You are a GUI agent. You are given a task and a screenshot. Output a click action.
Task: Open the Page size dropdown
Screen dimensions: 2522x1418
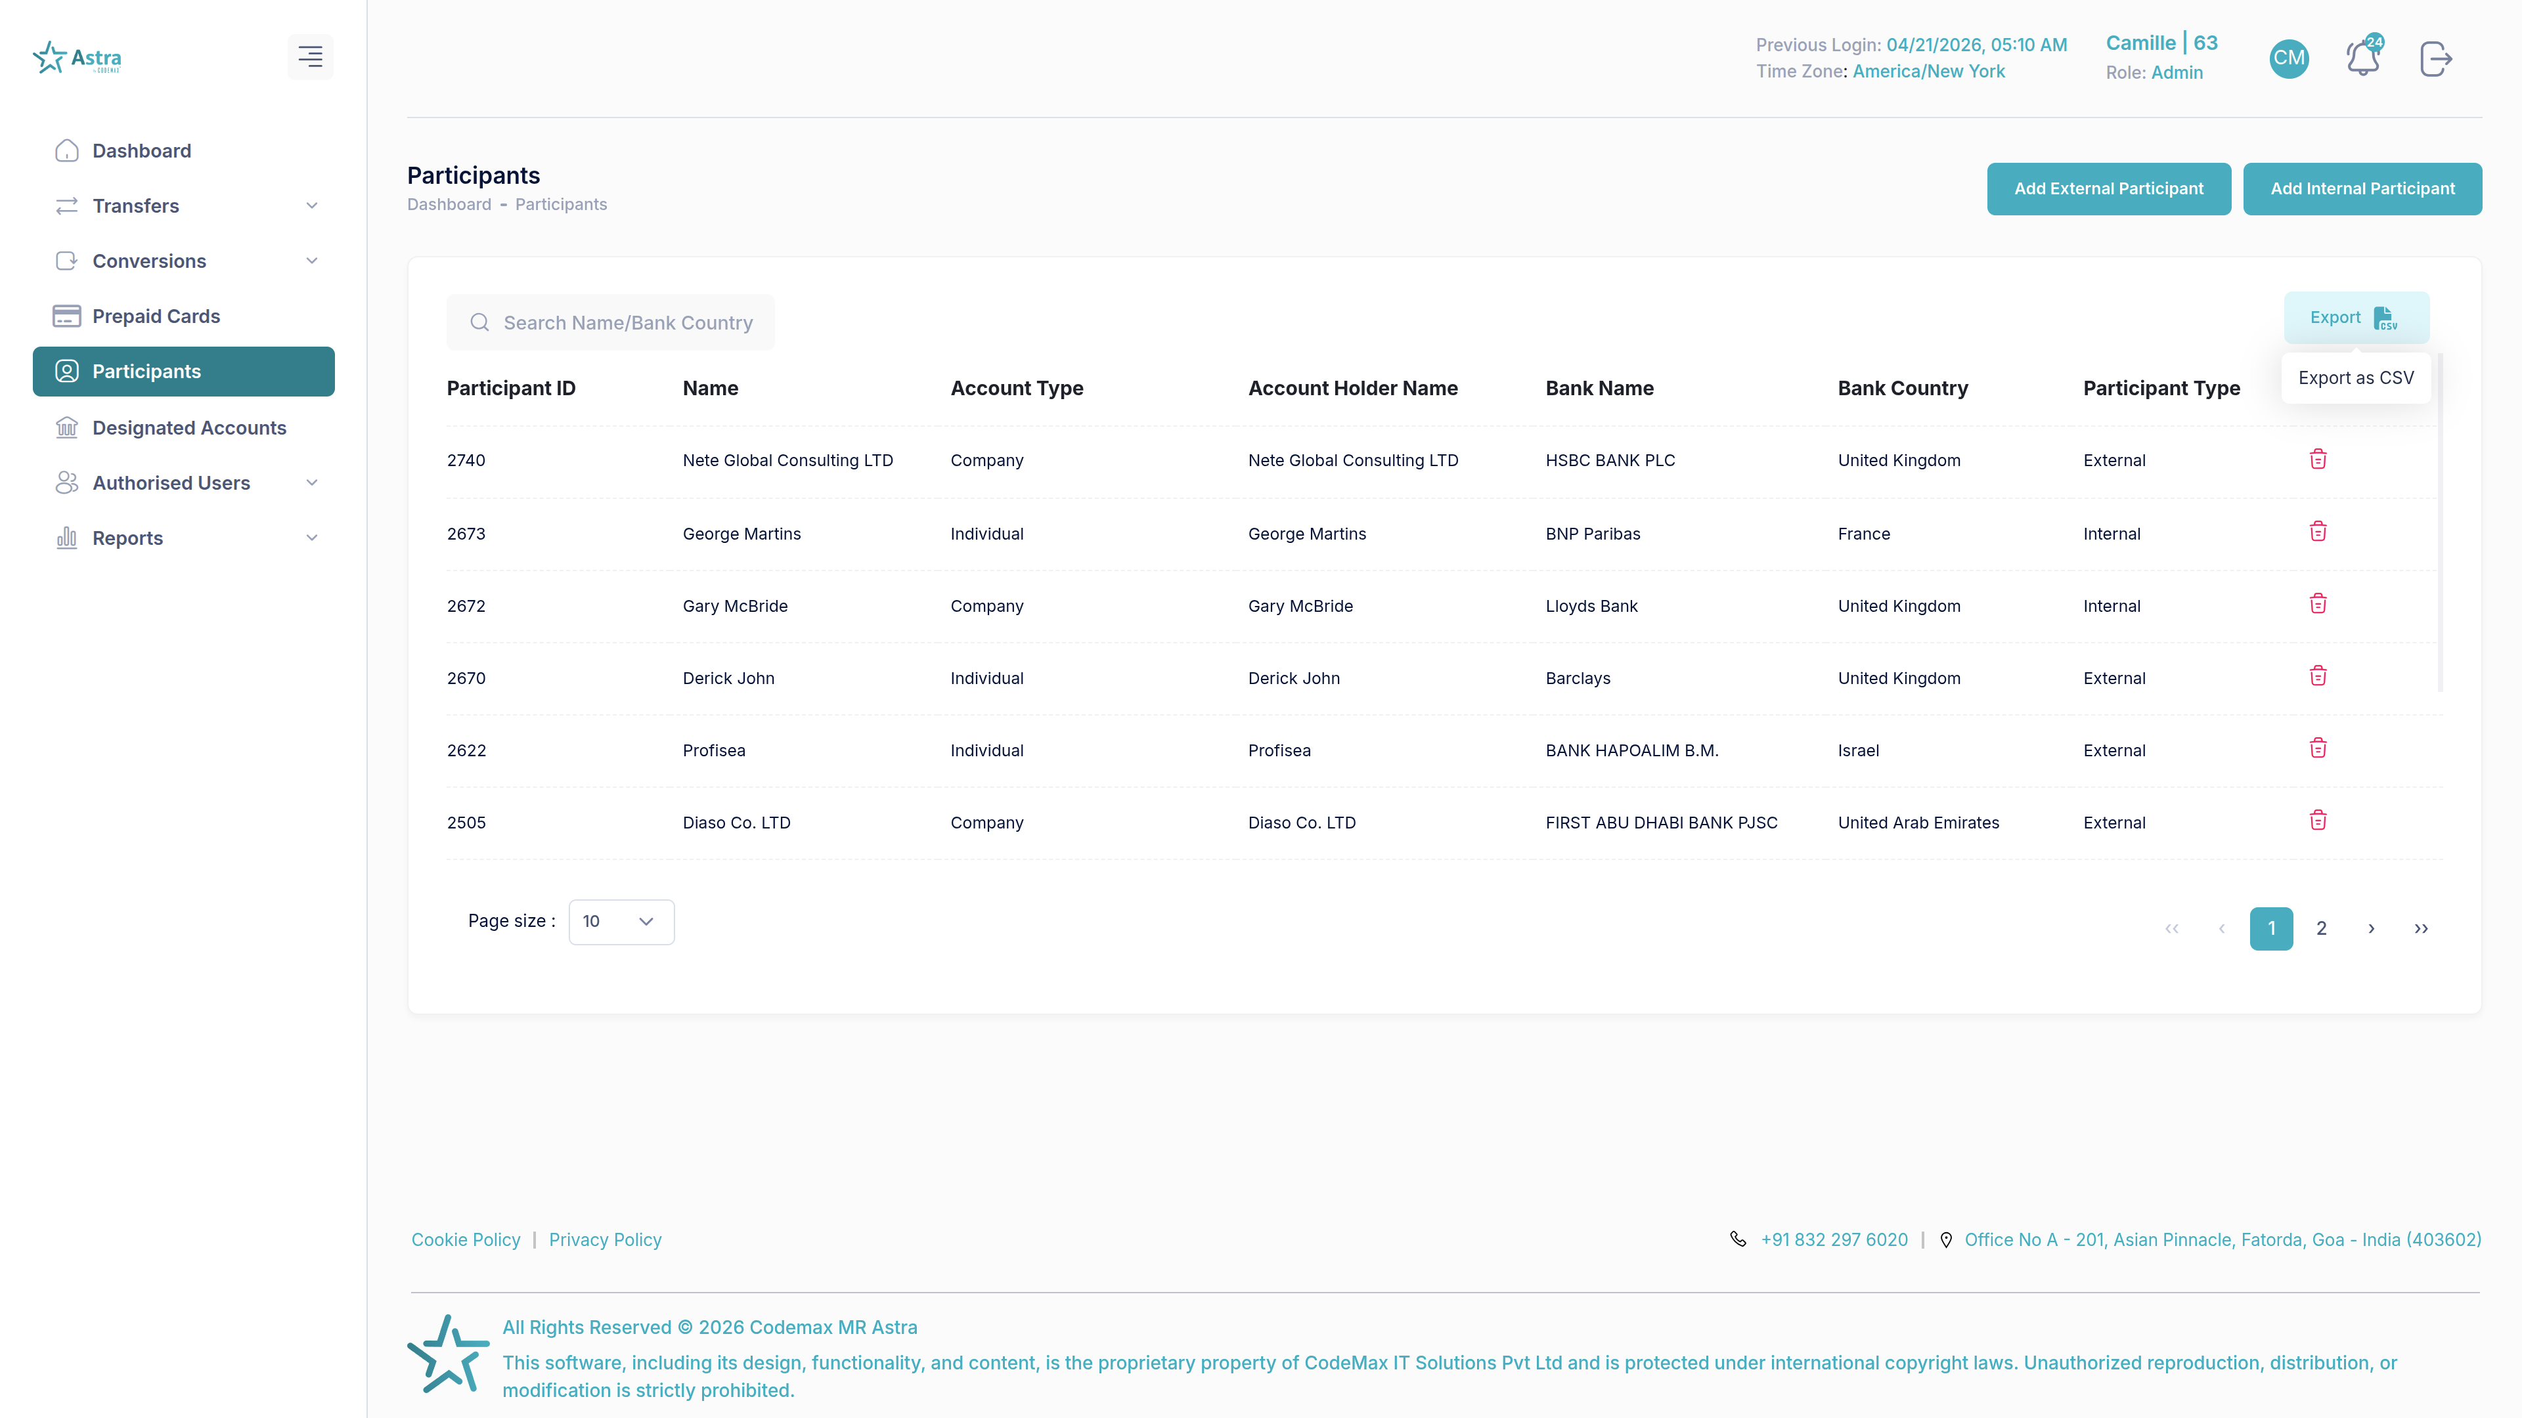pos(621,922)
